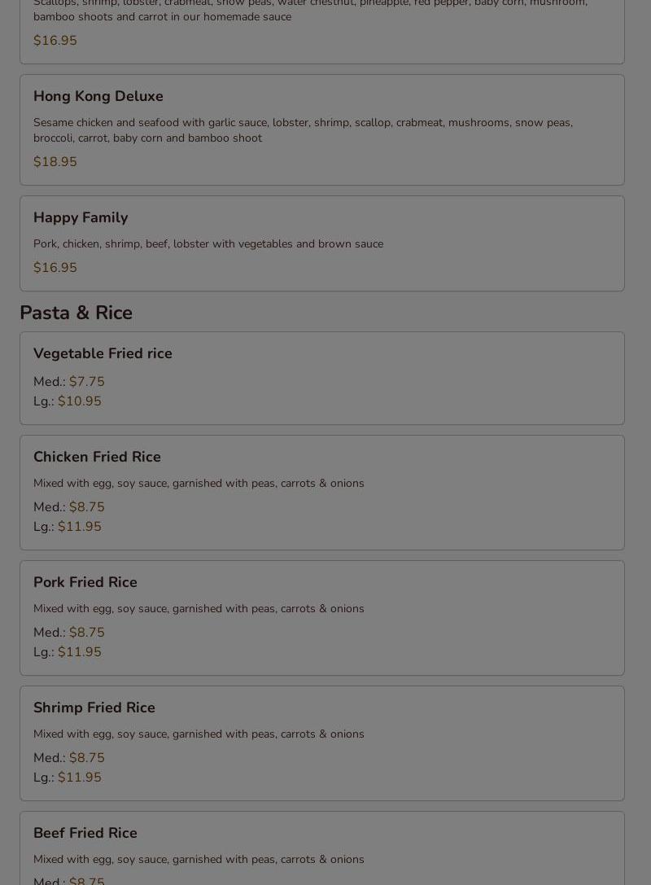651x885 pixels.
Task: Choose Med. $8.75 for Pork Fried Rice
Action: 69,632
